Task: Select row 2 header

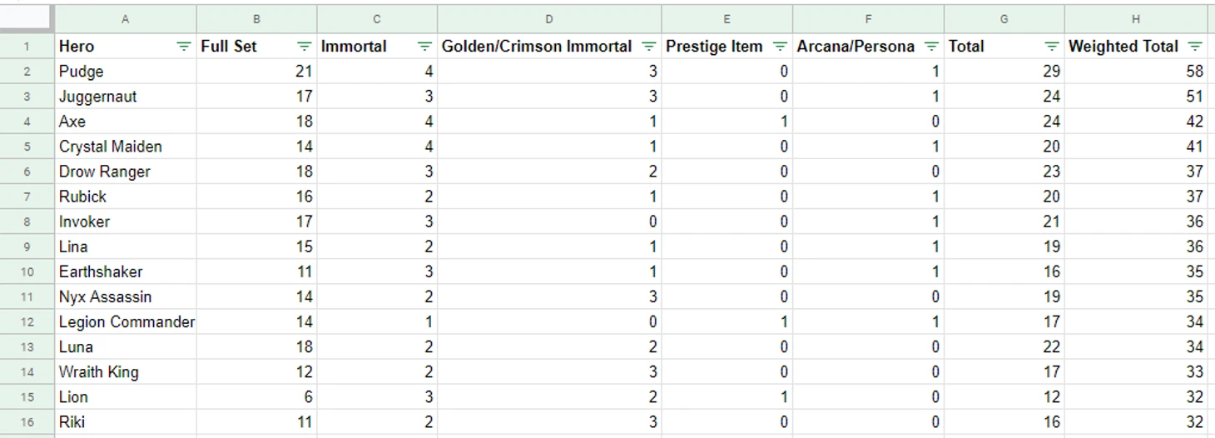Action: coord(27,72)
